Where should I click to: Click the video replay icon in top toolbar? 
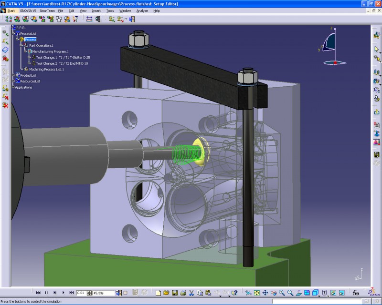pyautogui.click(x=132, y=19)
